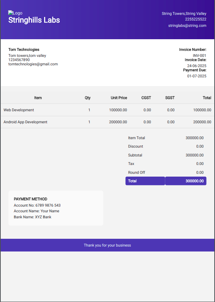Click the Stringhills Labs company title
This screenshot has width=215, height=302.
tap(34, 20)
